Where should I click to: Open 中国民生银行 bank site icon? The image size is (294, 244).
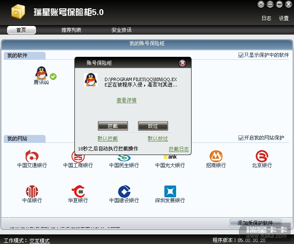(x=124, y=158)
